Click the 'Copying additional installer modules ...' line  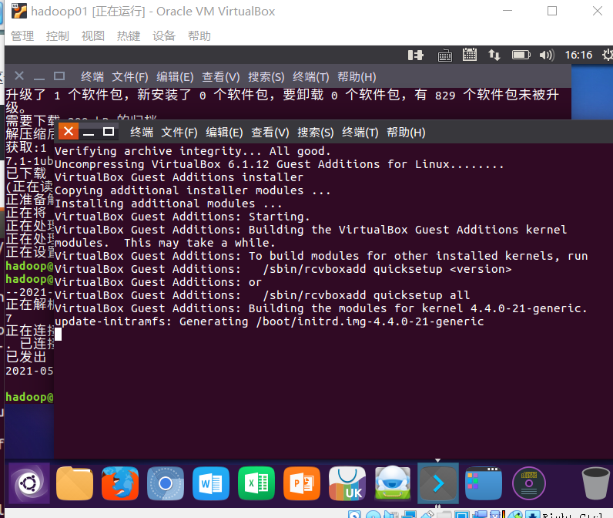point(193,190)
